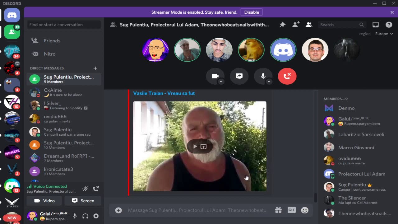
Task: Open Nitro tab
Action: tap(64, 54)
